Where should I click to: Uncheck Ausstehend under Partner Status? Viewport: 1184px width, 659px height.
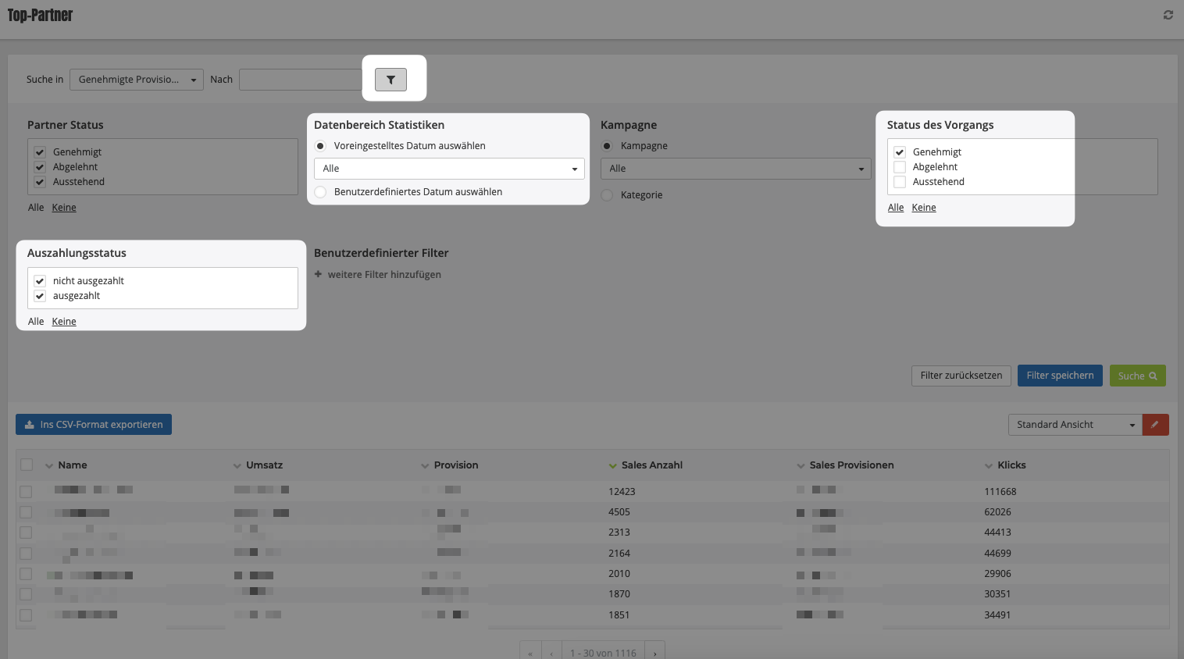[40, 182]
